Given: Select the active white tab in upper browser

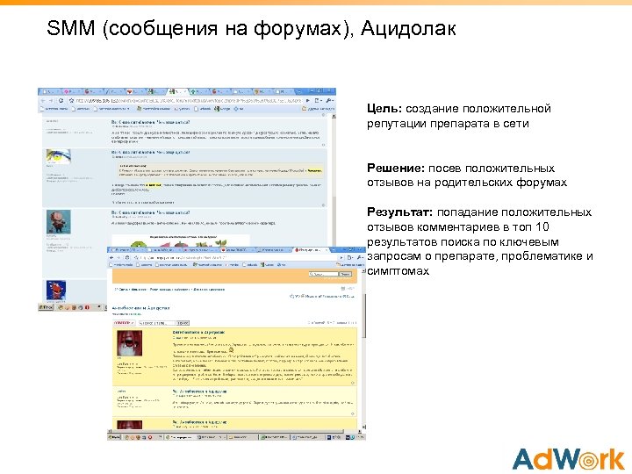Looking at the screenshot, I should pos(177,91).
